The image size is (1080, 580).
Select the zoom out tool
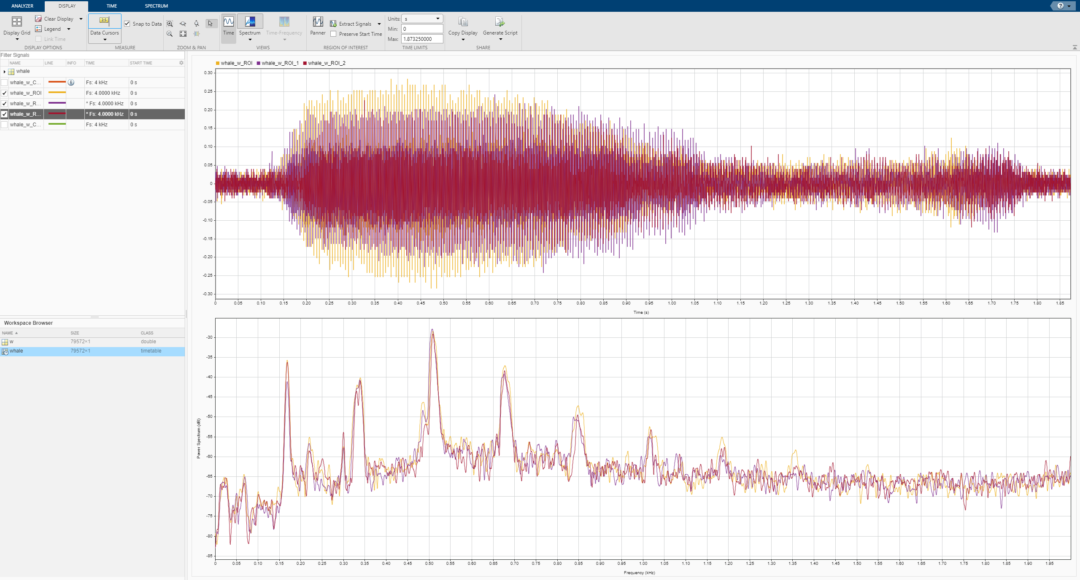[x=170, y=34]
